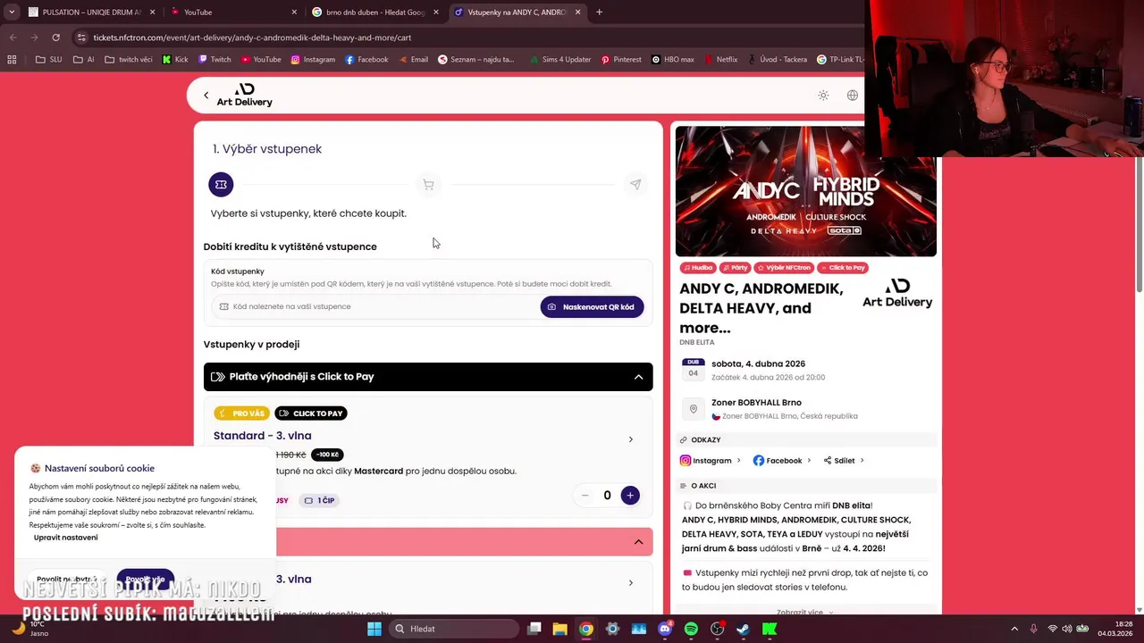
Task: Open details chevron for Standard - 3. vlna Mastercard ticket
Action: 630,439
